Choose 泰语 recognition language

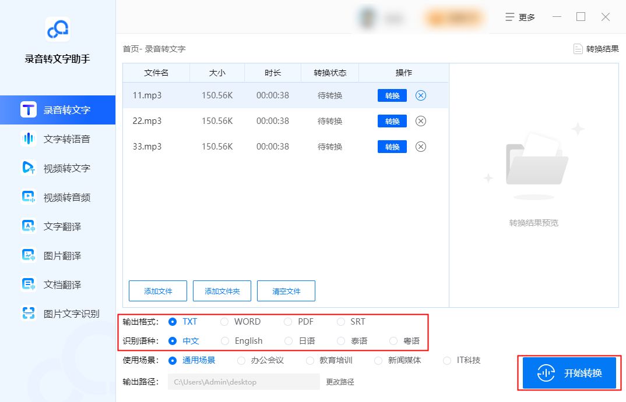pos(352,341)
